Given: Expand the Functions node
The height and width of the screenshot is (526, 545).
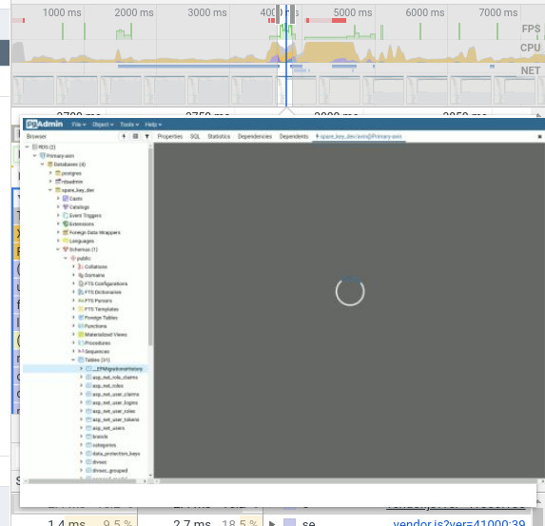Looking at the screenshot, I should [x=73, y=325].
